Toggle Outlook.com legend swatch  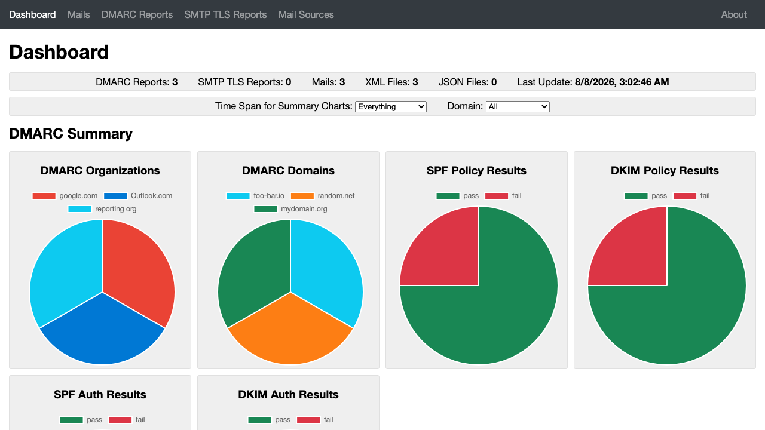115,196
